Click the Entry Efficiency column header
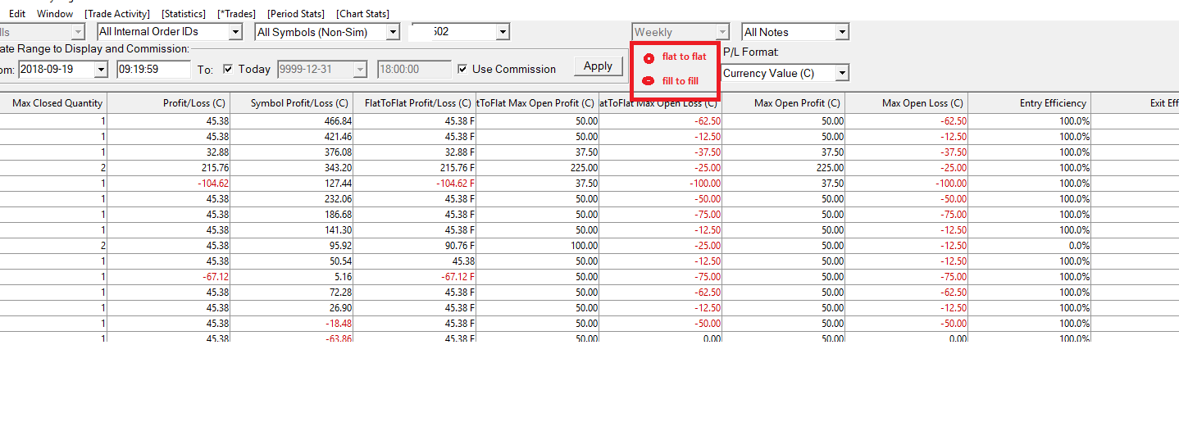This screenshot has width=1179, height=431. tap(1029, 103)
